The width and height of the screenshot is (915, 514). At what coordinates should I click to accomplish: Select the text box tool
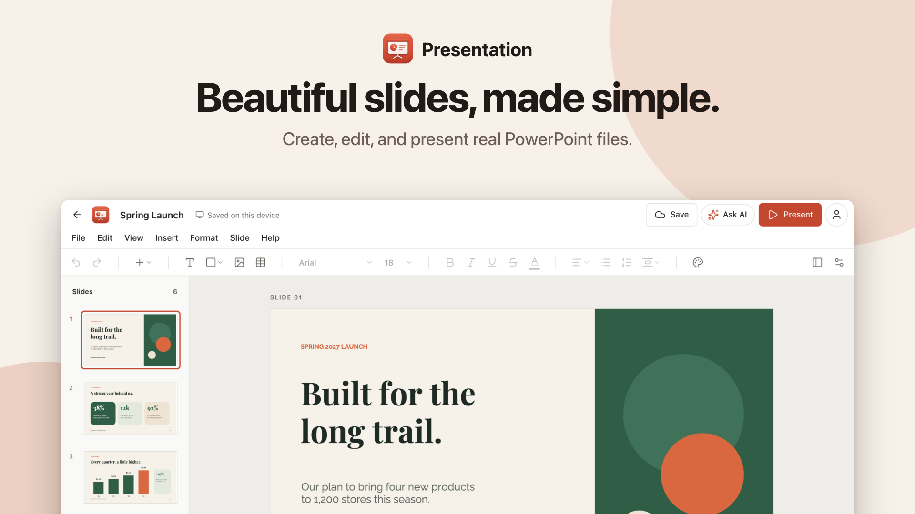[x=190, y=262]
